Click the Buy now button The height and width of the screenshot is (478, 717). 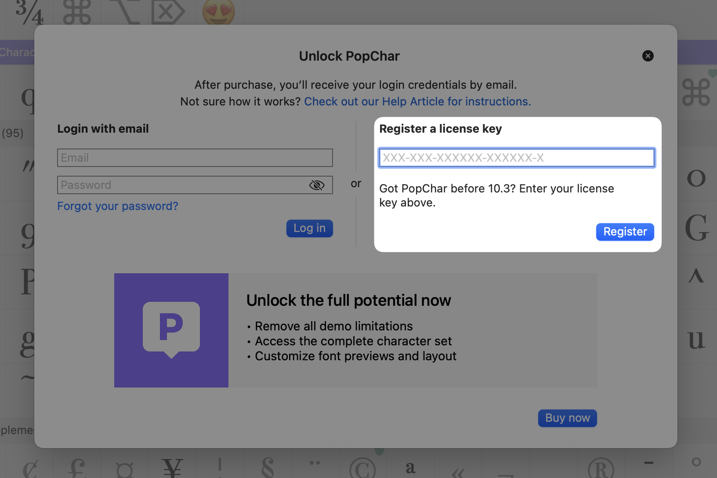(567, 418)
